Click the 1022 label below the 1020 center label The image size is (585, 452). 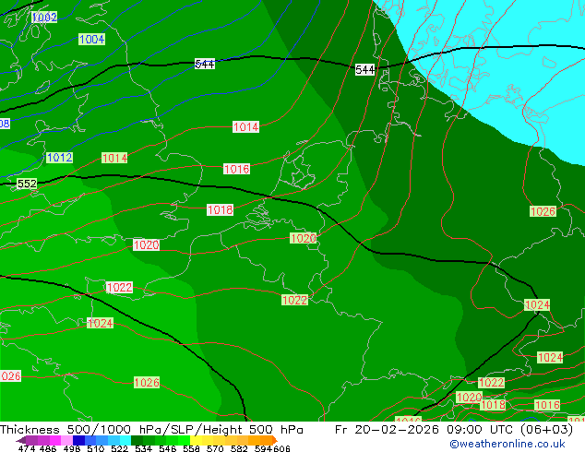pos(294,301)
